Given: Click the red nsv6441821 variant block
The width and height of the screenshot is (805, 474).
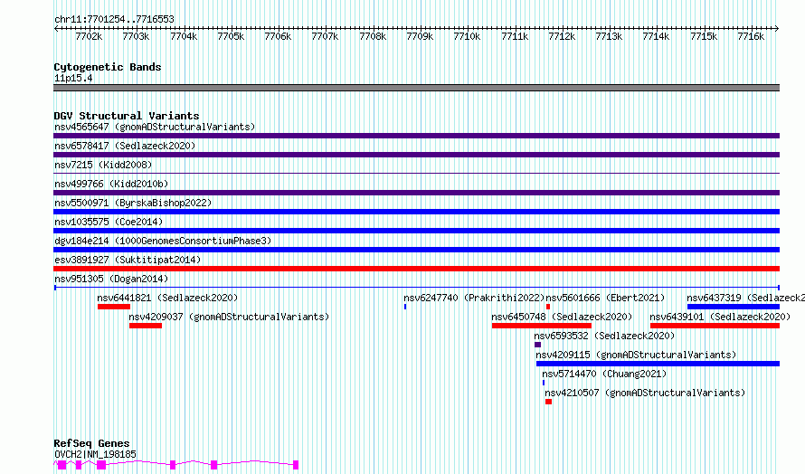Looking at the screenshot, I should pyautogui.click(x=114, y=307).
